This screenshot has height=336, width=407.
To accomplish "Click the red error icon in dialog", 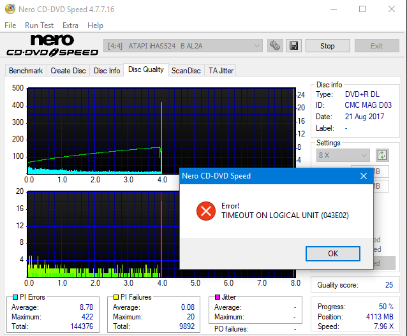I will pos(206,211).
